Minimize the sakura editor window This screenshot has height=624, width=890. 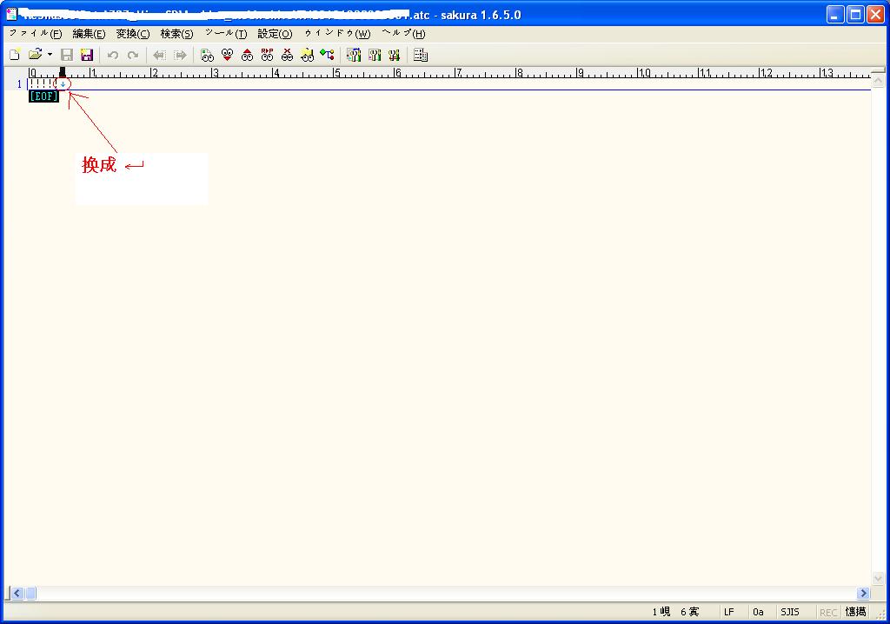(834, 15)
